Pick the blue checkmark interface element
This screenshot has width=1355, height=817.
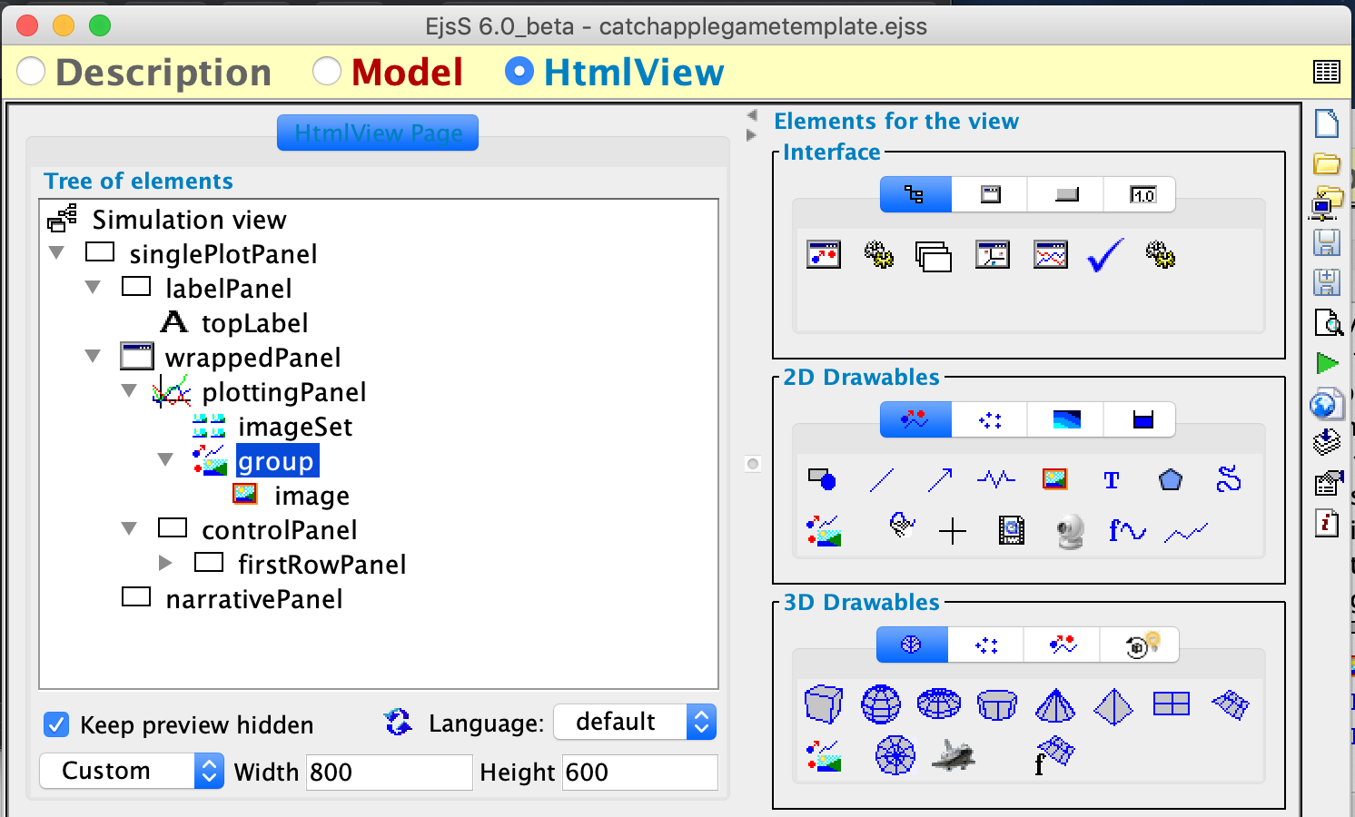[1105, 255]
